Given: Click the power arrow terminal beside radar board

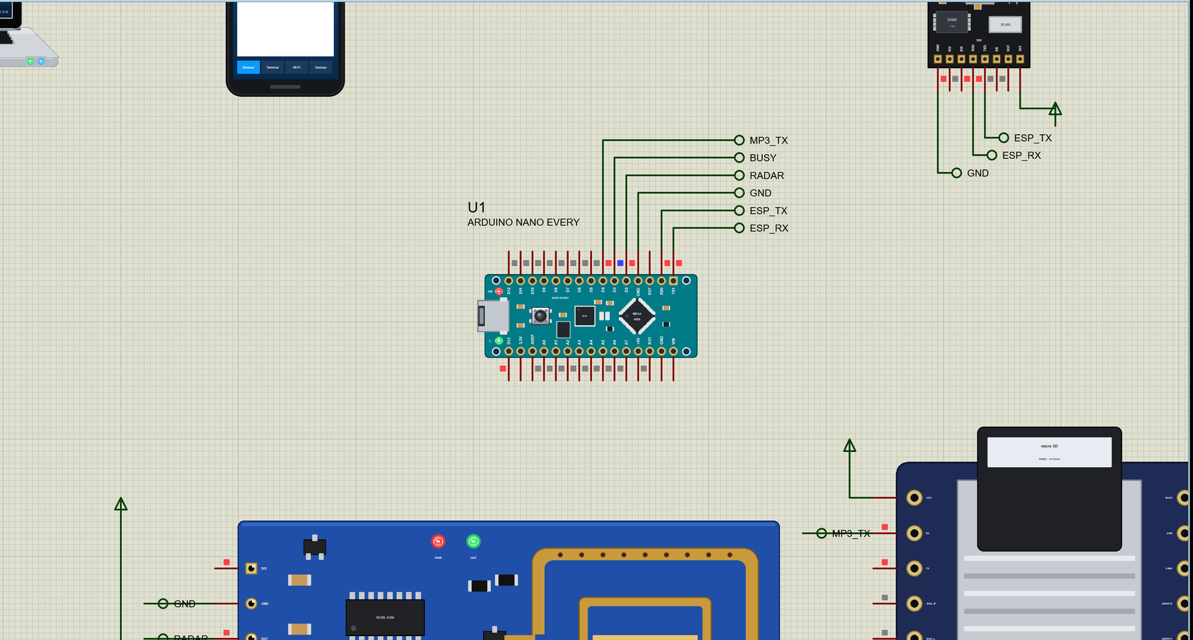Looking at the screenshot, I should pos(121,504).
